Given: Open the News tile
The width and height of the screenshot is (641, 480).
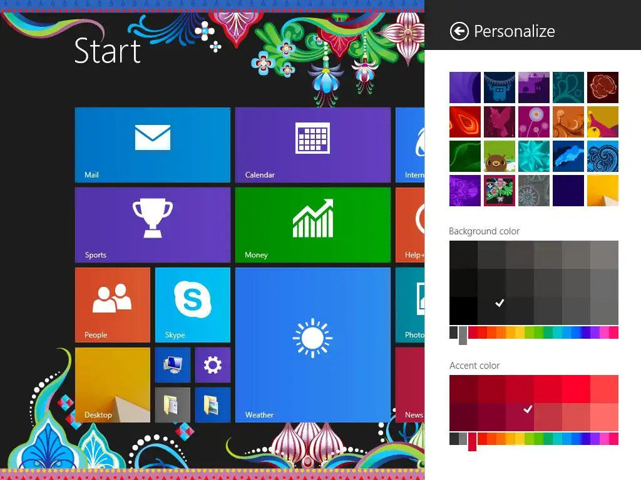Looking at the screenshot, I should coord(410,385).
